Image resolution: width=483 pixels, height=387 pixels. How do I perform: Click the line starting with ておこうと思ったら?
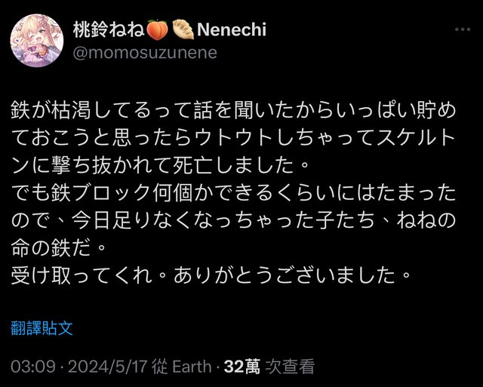tap(234, 137)
